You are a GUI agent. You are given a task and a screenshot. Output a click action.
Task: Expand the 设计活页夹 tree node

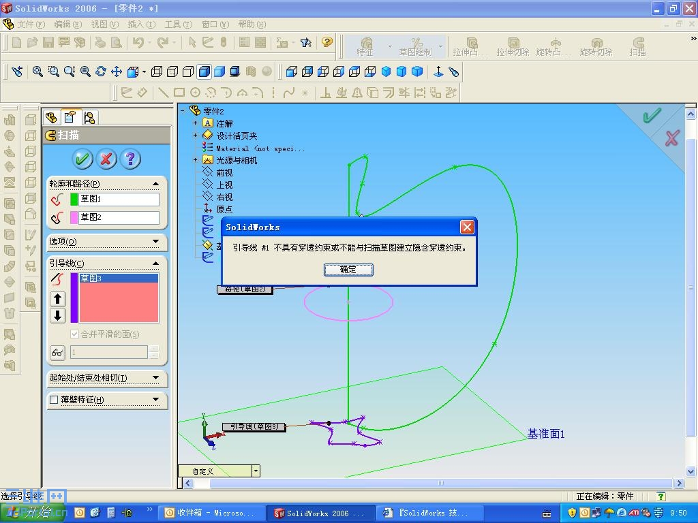click(195, 136)
